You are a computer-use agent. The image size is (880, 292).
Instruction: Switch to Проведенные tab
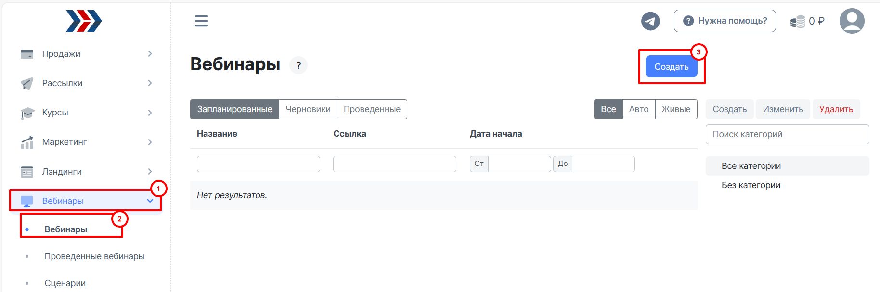point(372,109)
